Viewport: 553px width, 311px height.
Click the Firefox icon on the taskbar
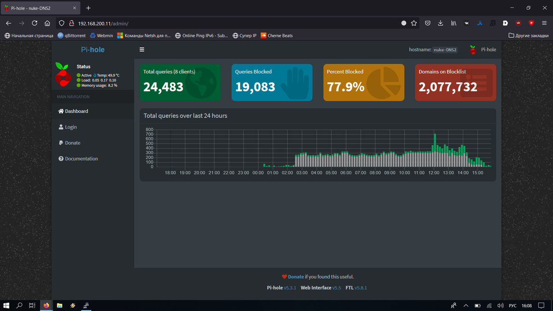coord(46,305)
